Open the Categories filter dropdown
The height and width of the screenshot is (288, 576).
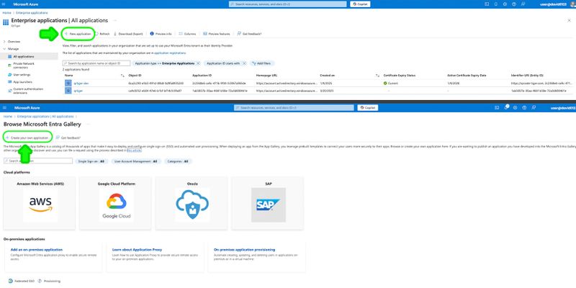click(x=178, y=161)
